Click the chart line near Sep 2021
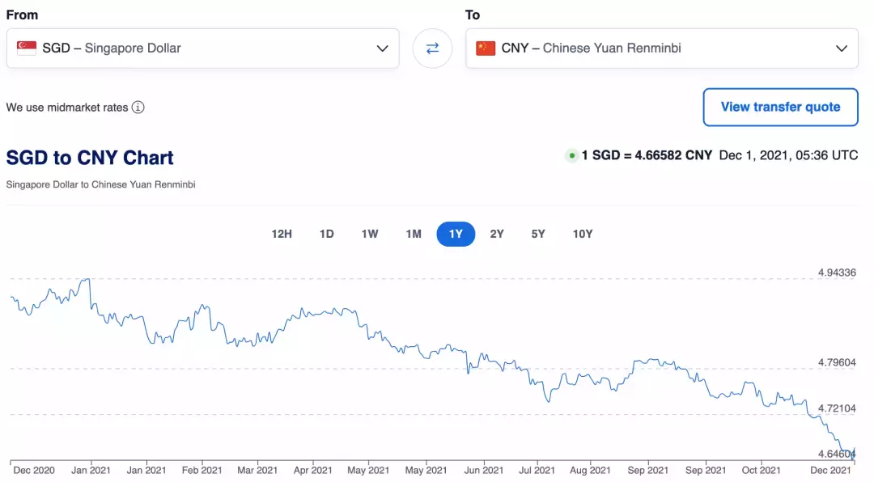The height and width of the screenshot is (482, 874). click(647, 360)
